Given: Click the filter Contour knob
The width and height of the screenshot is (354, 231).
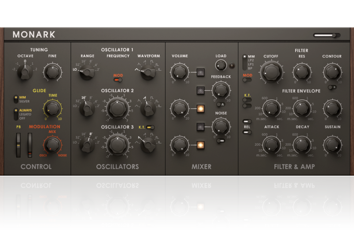Looking at the screenshot, I should tap(332, 72).
